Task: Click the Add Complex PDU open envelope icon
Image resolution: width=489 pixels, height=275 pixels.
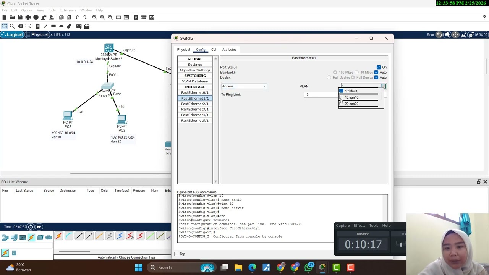Action: [87, 26]
